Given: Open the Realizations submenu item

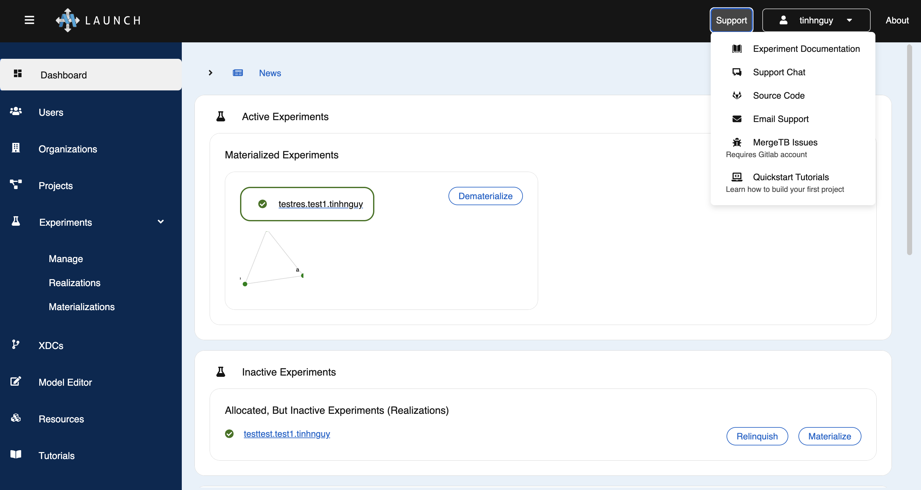Looking at the screenshot, I should click(x=74, y=283).
